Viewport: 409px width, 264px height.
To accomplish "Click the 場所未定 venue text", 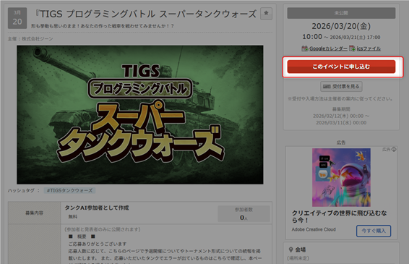I will click(298, 258).
